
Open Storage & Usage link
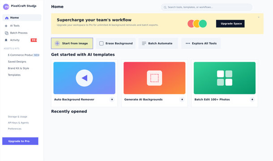(17, 117)
